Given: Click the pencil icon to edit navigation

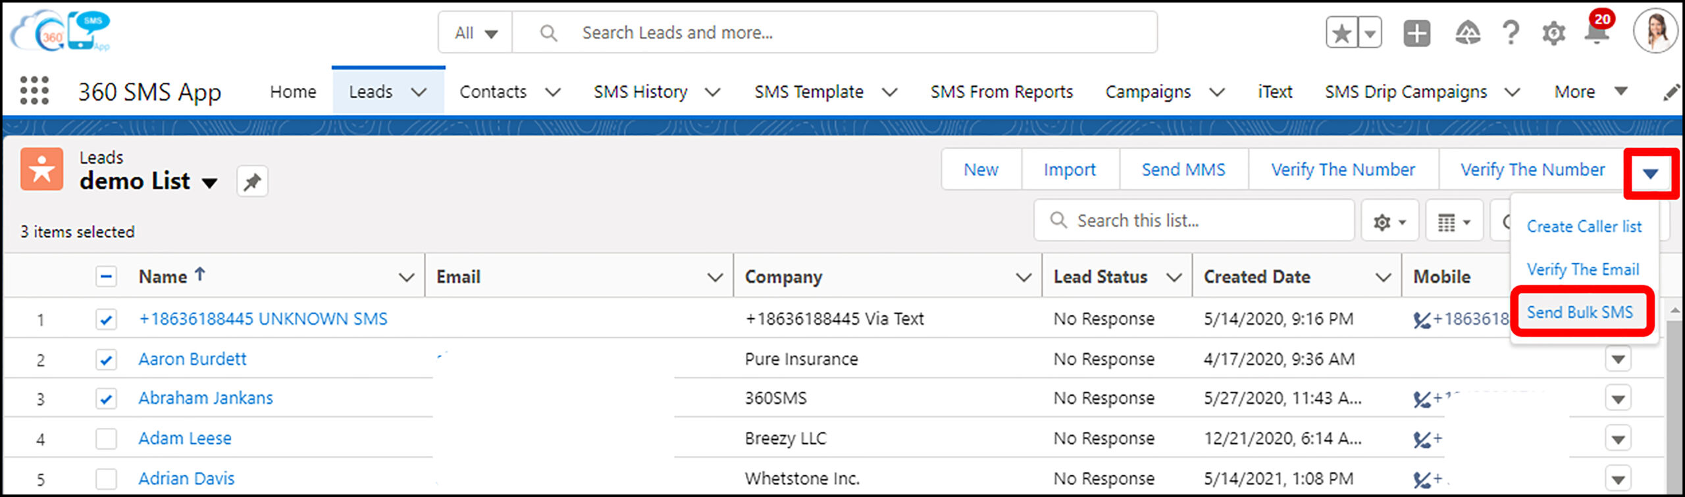Looking at the screenshot, I should click(x=1671, y=93).
